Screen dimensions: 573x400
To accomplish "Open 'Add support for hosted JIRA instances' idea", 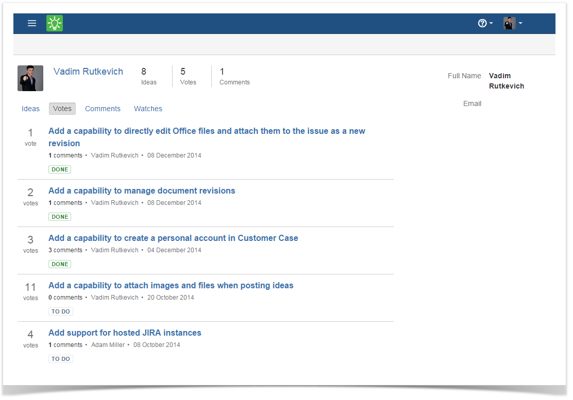I will pyautogui.click(x=125, y=333).
